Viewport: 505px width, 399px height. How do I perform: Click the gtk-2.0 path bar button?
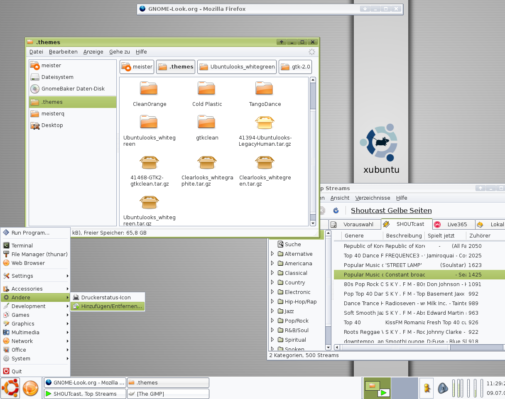295,67
